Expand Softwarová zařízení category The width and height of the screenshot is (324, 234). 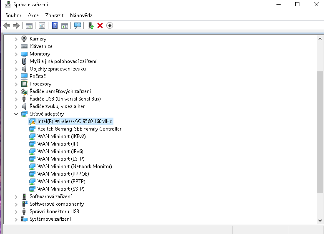(x=16, y=197)
